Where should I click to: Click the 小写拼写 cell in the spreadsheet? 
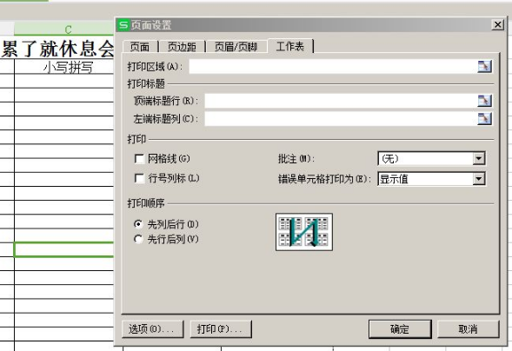(64, 67)
